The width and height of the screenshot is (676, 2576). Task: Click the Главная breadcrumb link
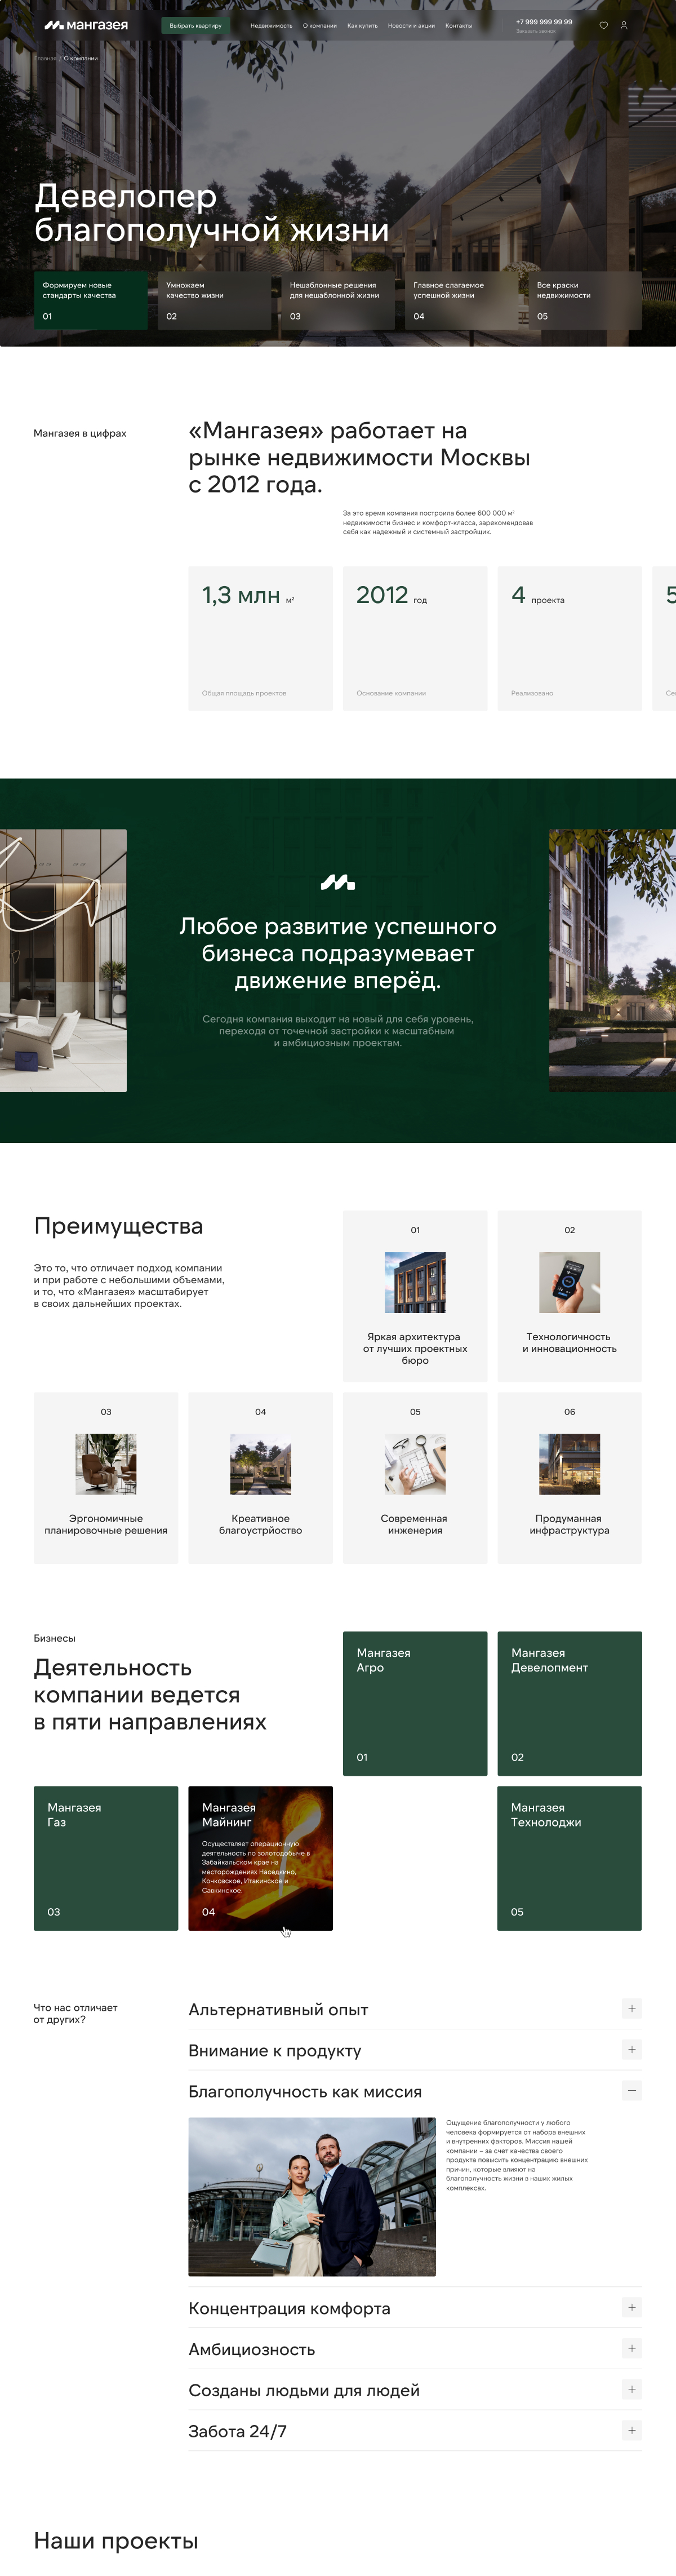(46, 59)
